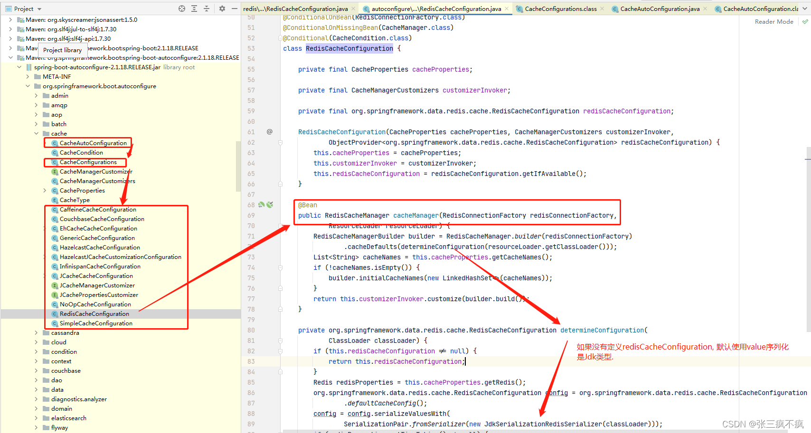Fold the if block at line 74
The width and height of the screenshot is (811, 433).
(281, 267)
